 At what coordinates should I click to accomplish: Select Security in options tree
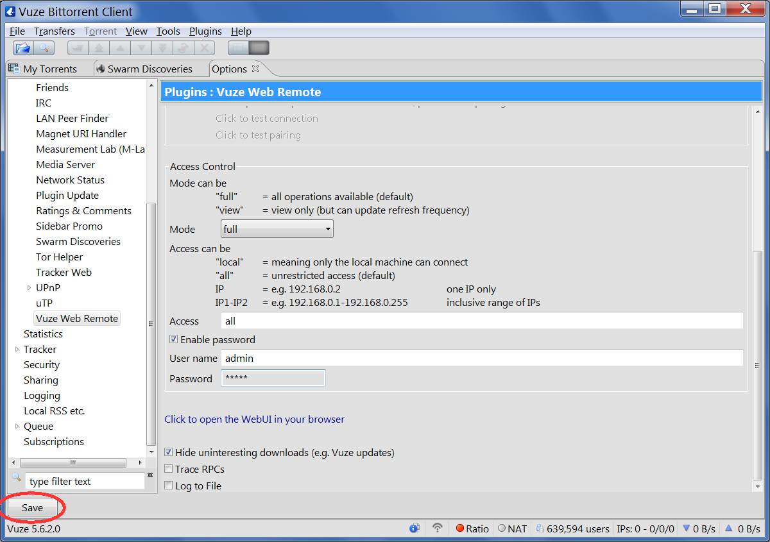(x=42, y=364)
